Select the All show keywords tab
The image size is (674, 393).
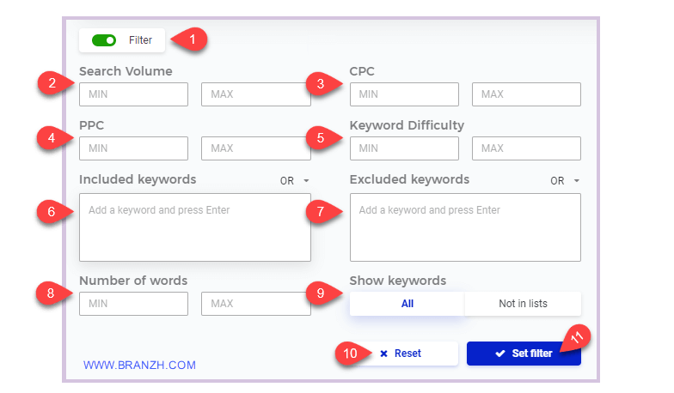(407, 304)
